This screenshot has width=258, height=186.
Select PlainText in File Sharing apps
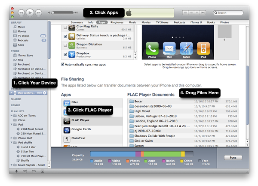point(92,139)
